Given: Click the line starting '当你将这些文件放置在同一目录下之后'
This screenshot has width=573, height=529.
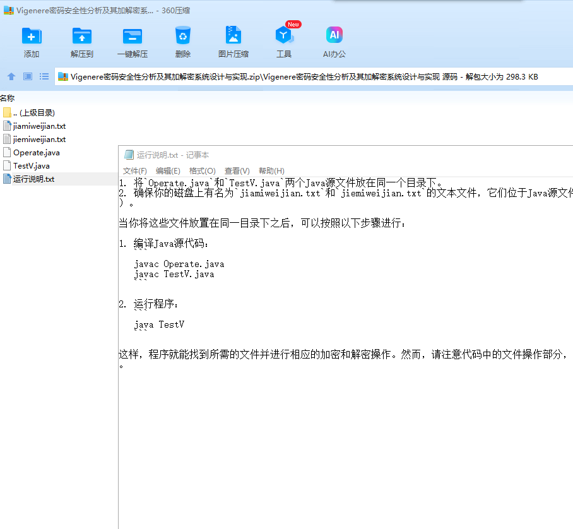Looking at the screenshot, I should click(x=262, y=223).
